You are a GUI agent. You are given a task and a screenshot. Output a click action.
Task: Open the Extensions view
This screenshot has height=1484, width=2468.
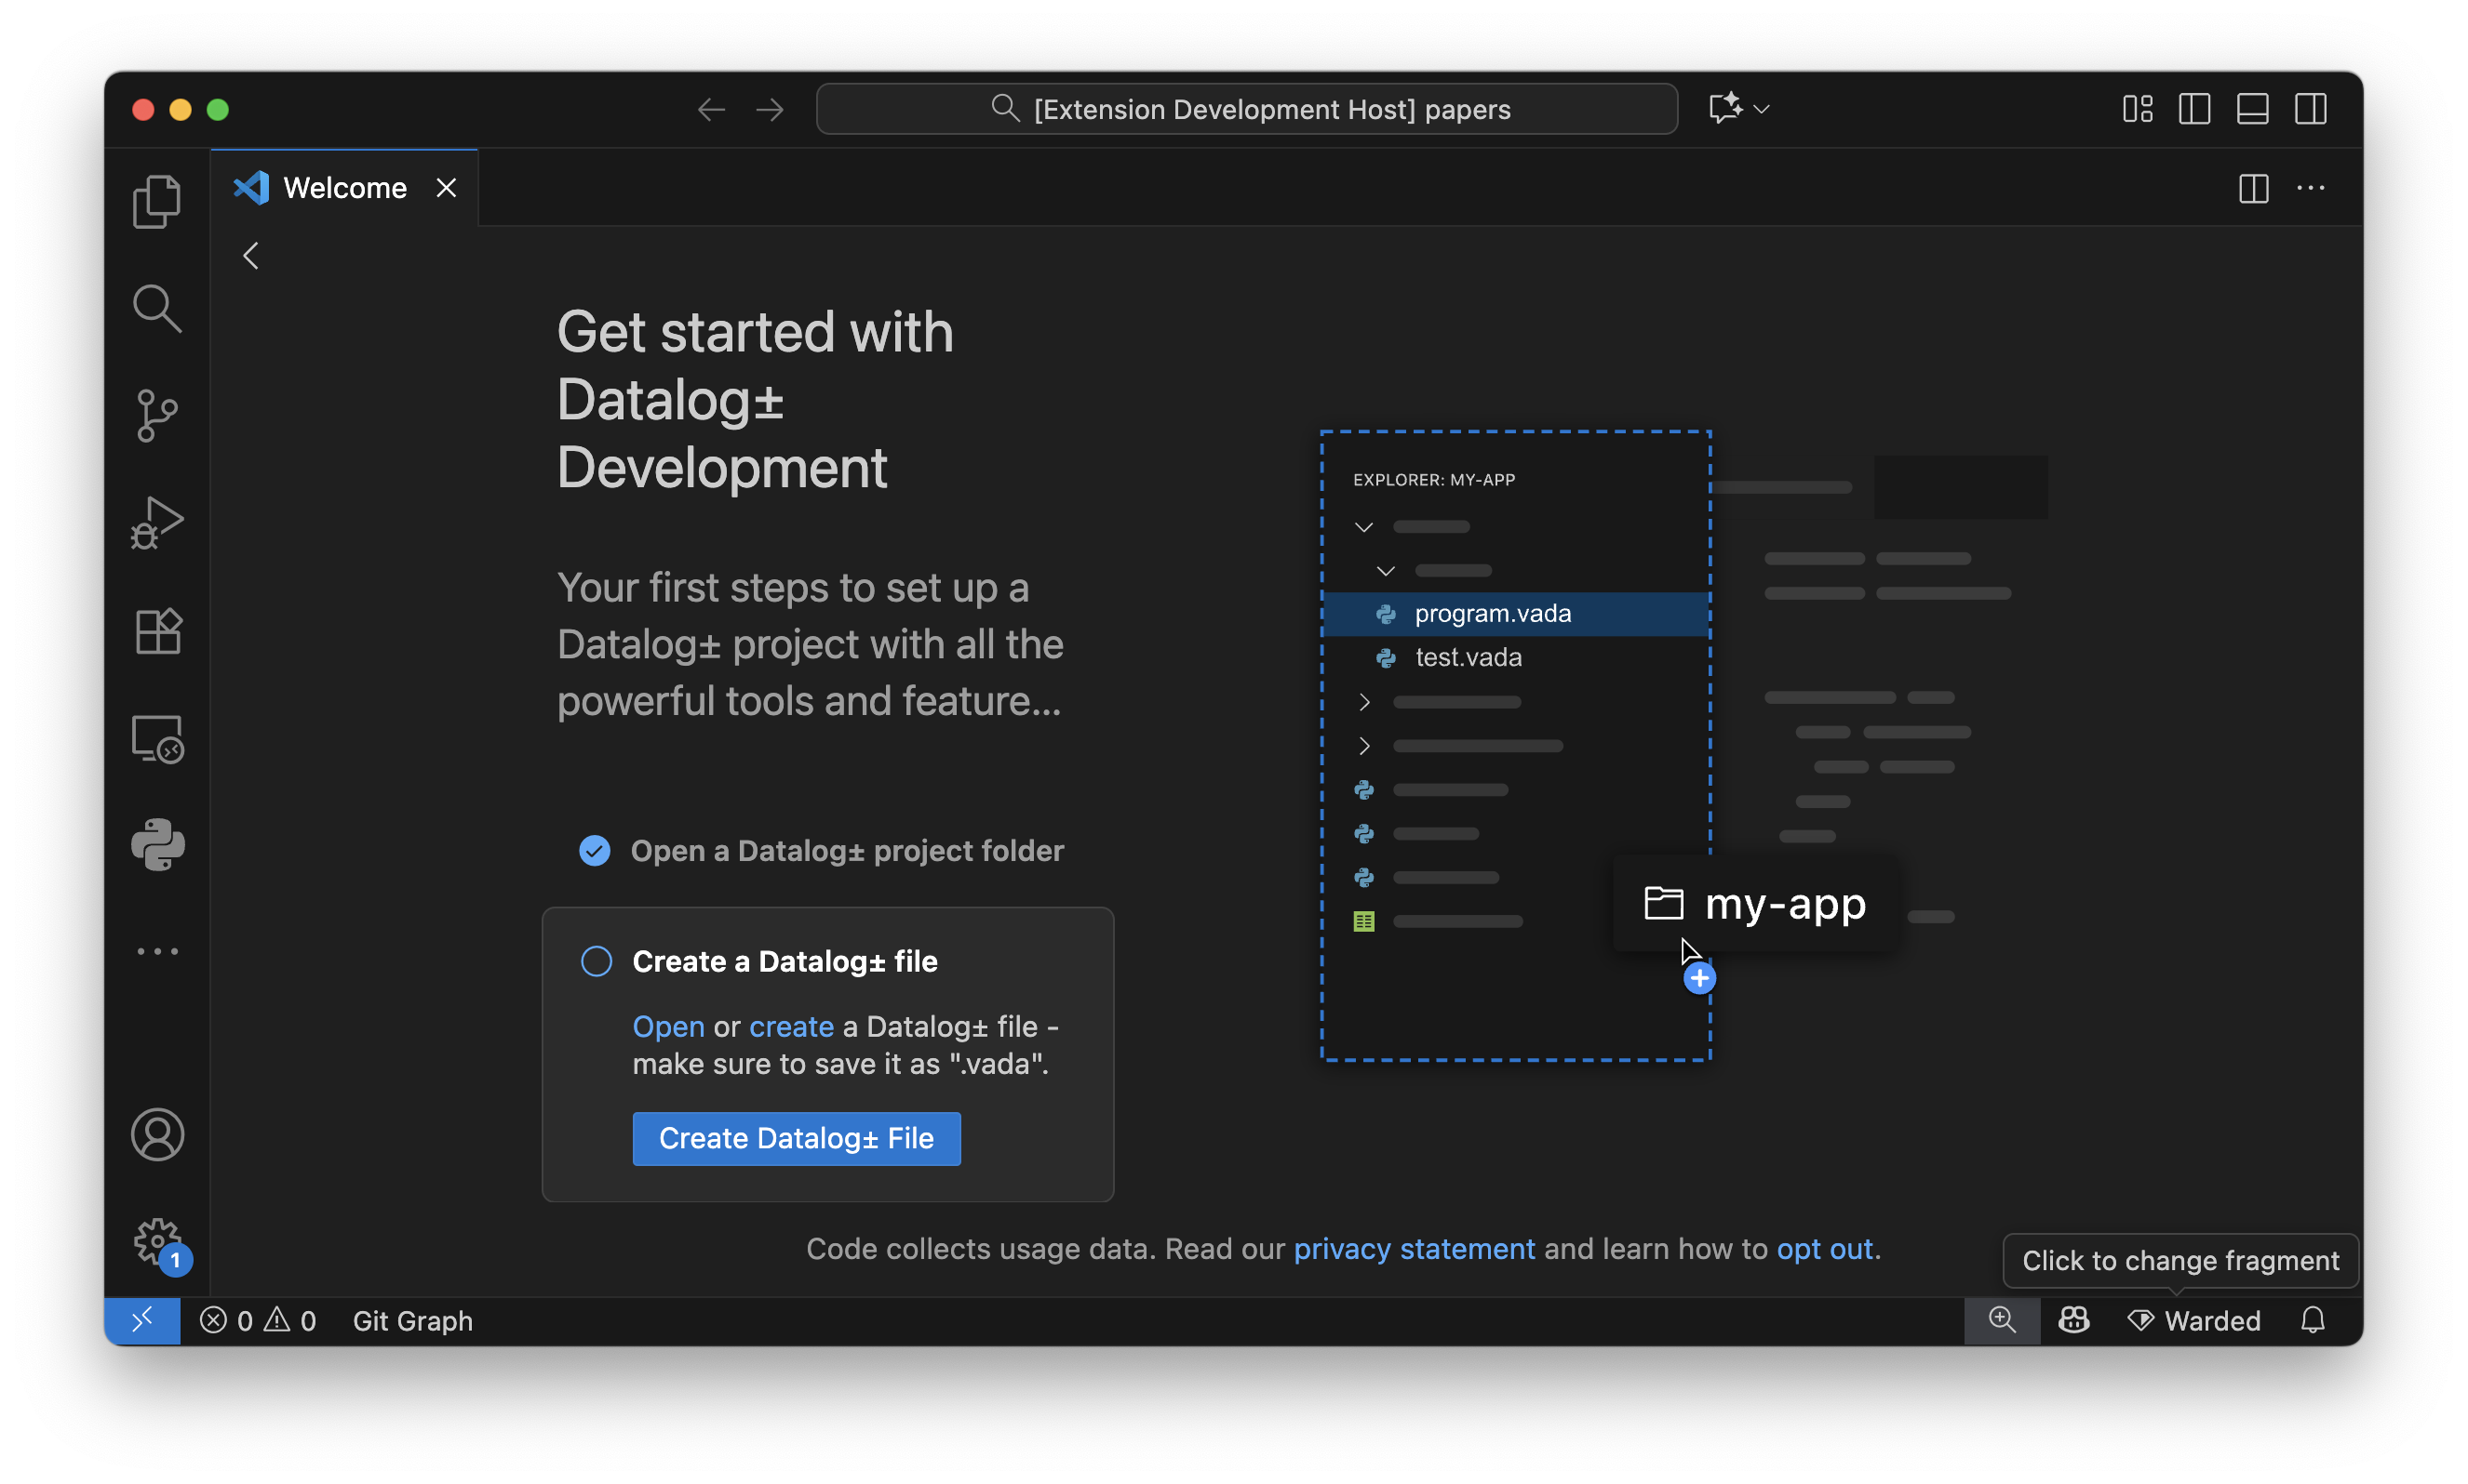click(157, 631)
